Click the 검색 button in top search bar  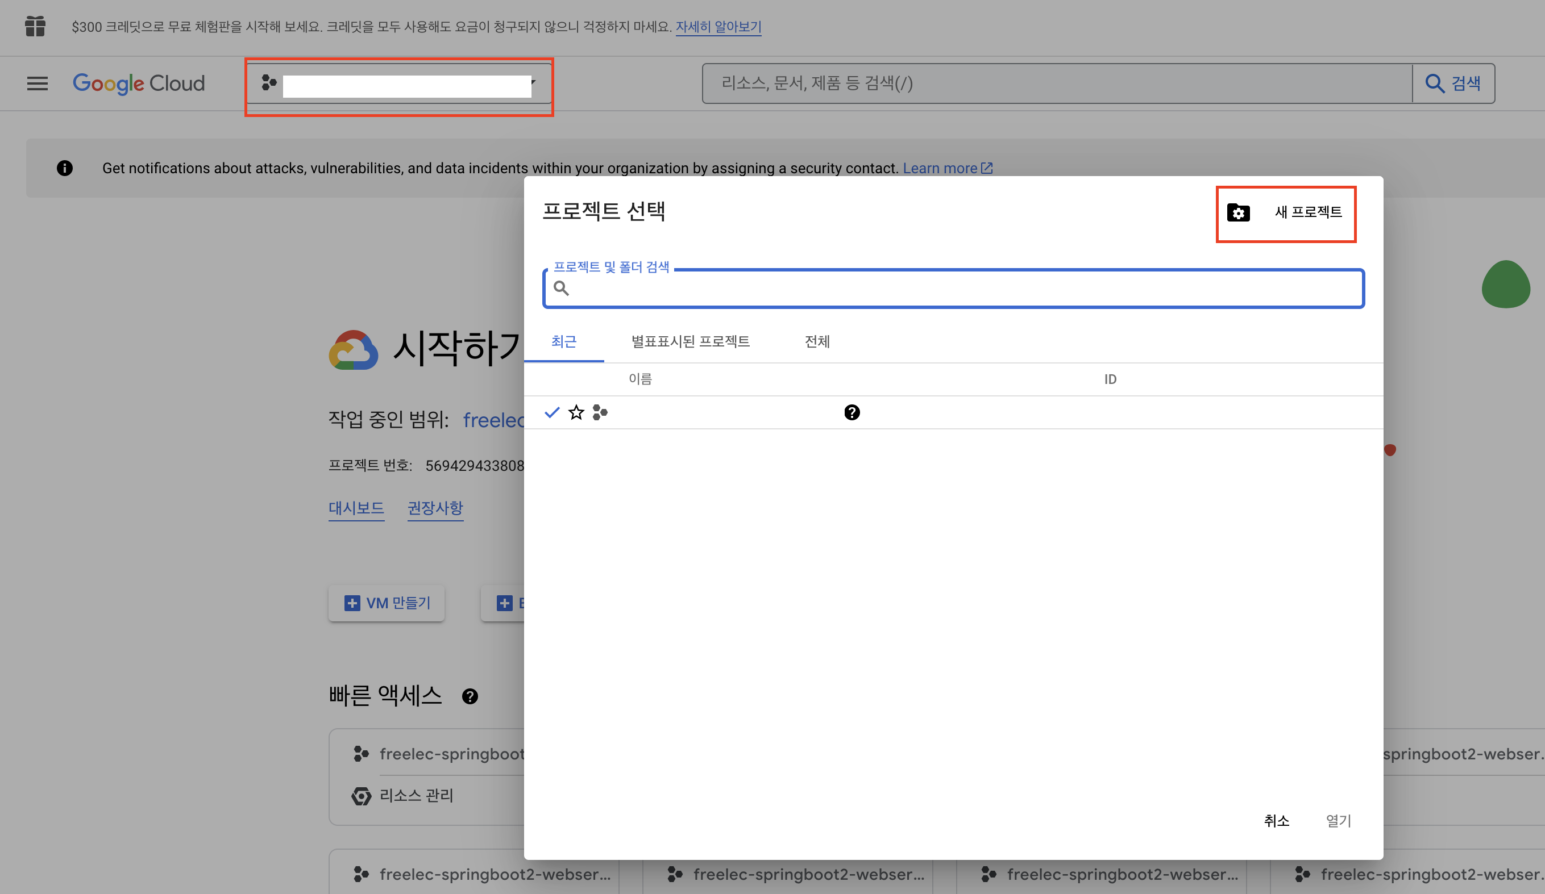click(x=1453, y=83)
